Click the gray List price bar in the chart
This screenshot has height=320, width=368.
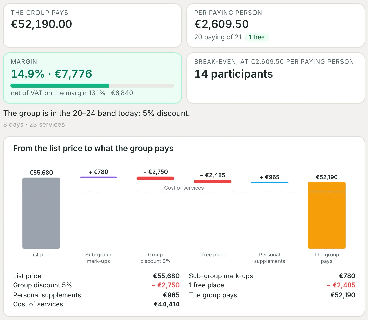[x=41, y=213]
